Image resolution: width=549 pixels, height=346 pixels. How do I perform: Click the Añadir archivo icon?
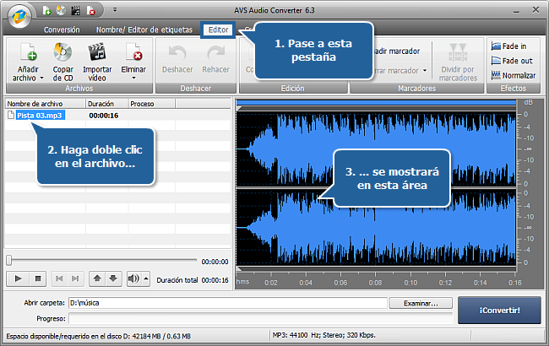(x=28, y=52)
